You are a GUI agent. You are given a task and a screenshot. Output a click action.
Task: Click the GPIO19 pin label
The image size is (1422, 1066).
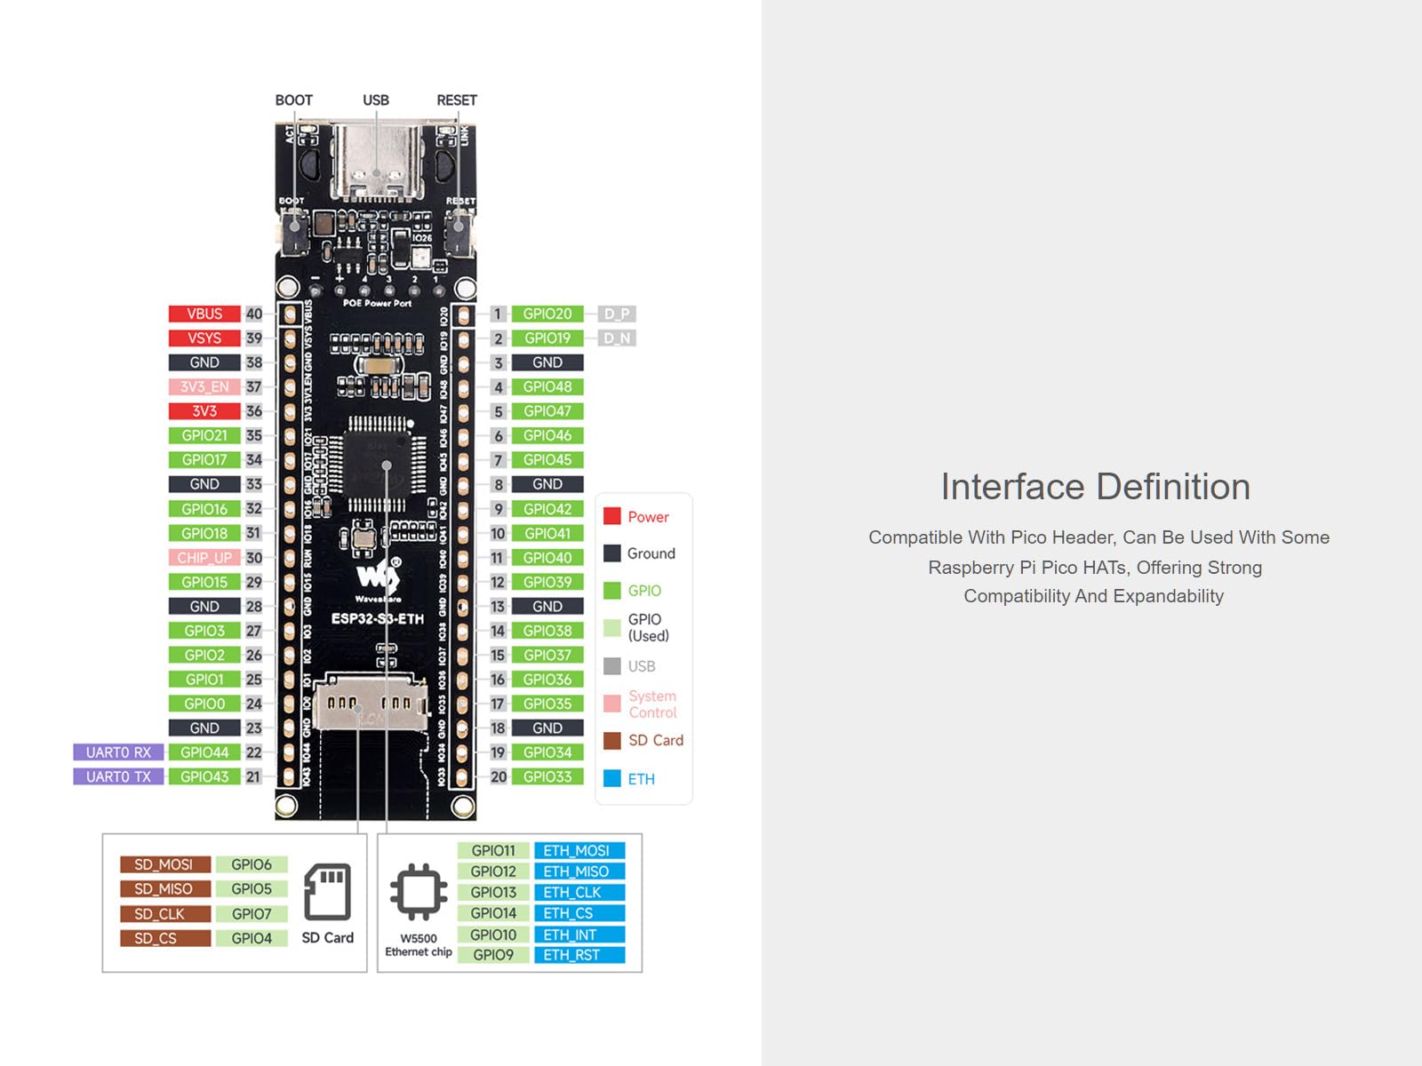[x=547, y=338]
